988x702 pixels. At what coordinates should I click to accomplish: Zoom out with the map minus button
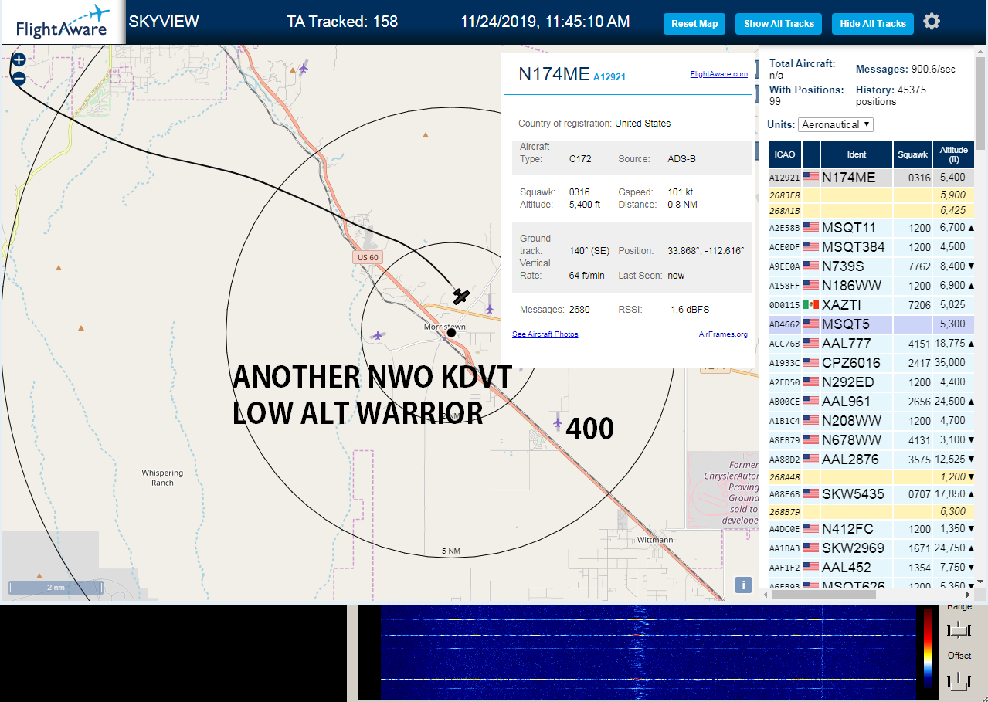click(19, 78)
